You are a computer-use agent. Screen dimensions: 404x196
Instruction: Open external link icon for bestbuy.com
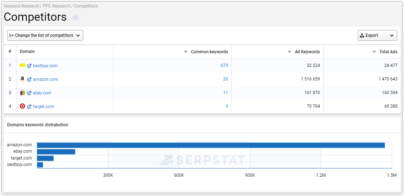[x=29, y=66]
